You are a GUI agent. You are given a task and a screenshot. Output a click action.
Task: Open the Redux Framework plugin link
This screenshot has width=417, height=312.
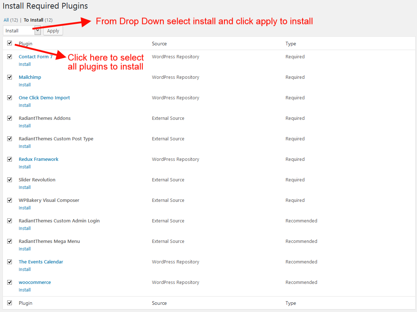[39, 159]
